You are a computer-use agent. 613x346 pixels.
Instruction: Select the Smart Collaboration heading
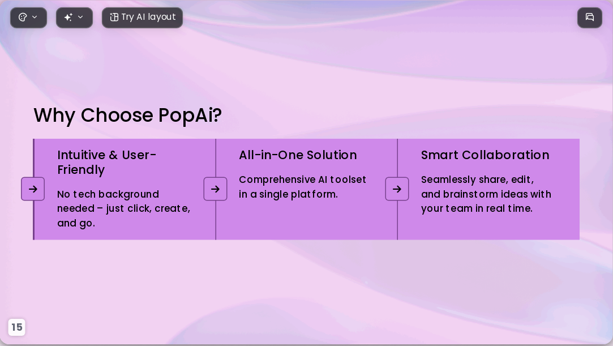click(485, 155)
